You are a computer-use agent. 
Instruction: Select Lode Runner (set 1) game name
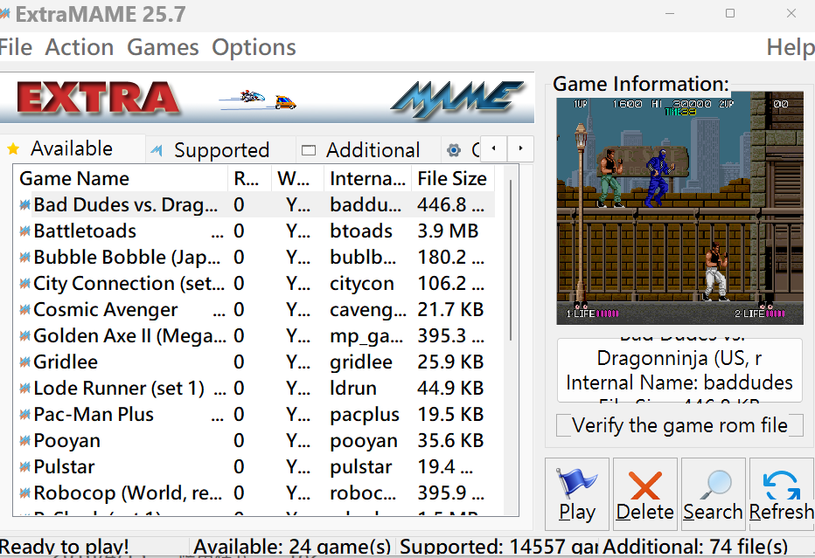pyautogui.click(x=119, y=389)
